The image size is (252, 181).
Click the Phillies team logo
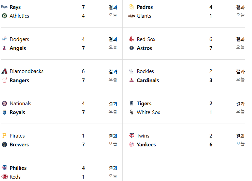[4, 168]
